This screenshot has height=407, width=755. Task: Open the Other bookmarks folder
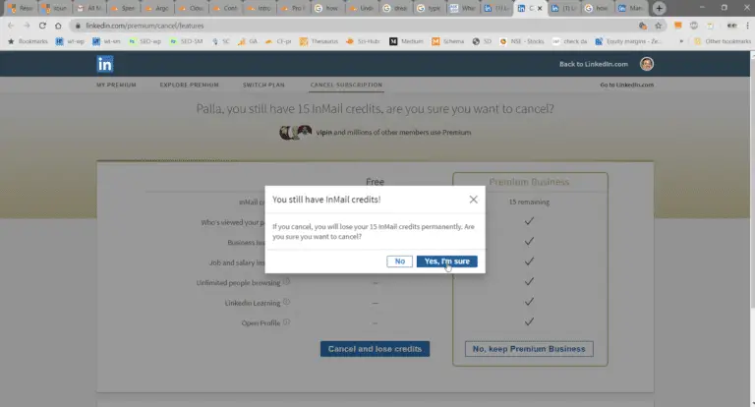(723, 41)
